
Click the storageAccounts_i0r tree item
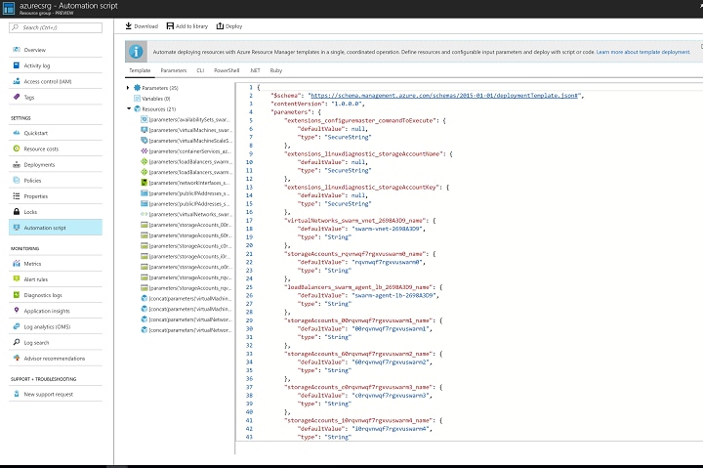pos(186,257)
